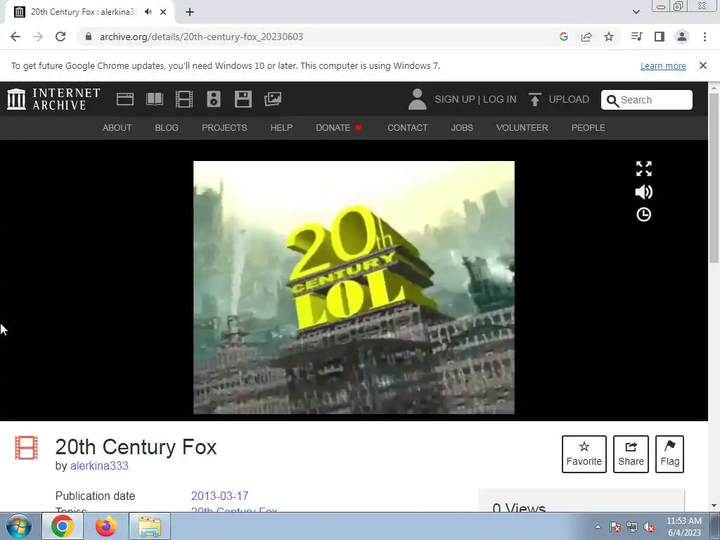Show hidden system tray icons

[598, 527]
